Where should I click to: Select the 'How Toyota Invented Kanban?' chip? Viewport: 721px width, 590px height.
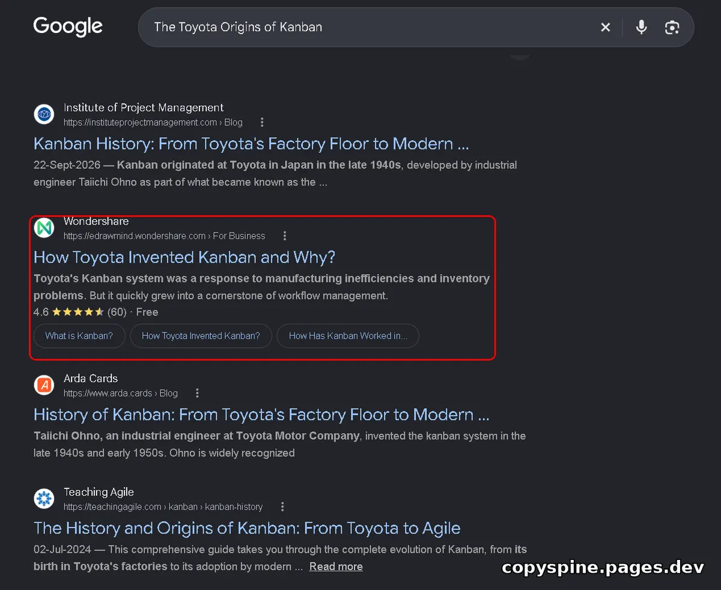(201, 336)
